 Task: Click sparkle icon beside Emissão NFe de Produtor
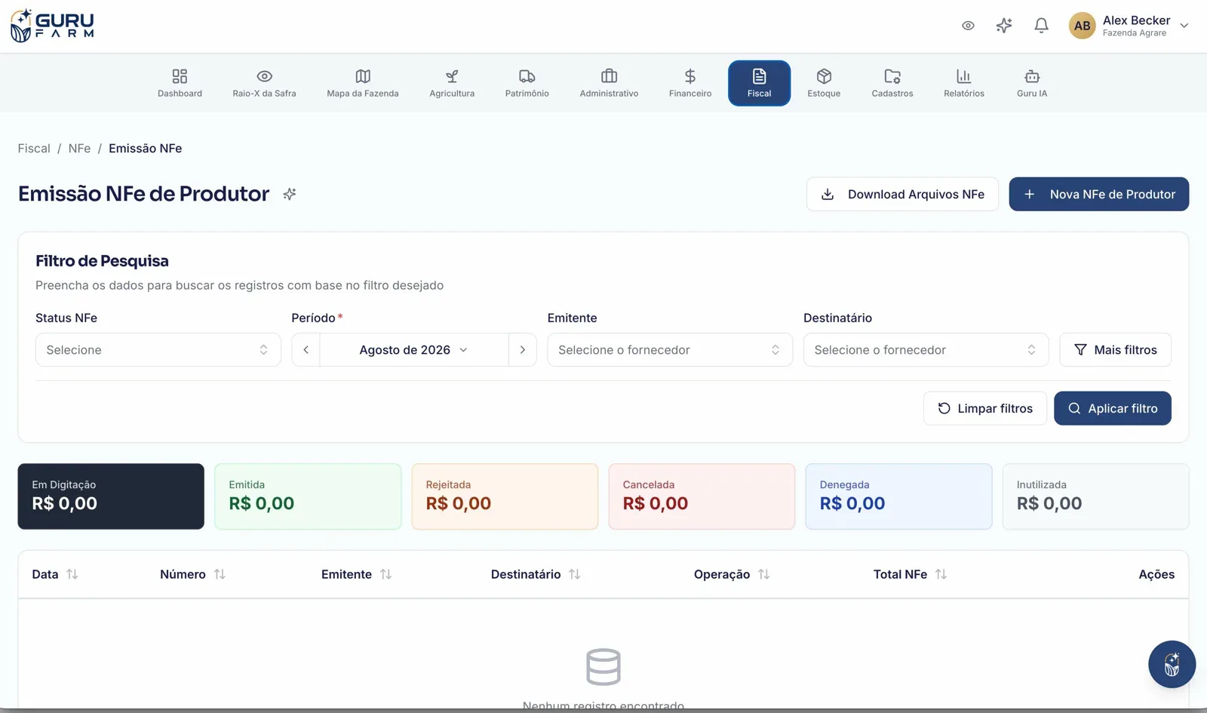(290, 194)
